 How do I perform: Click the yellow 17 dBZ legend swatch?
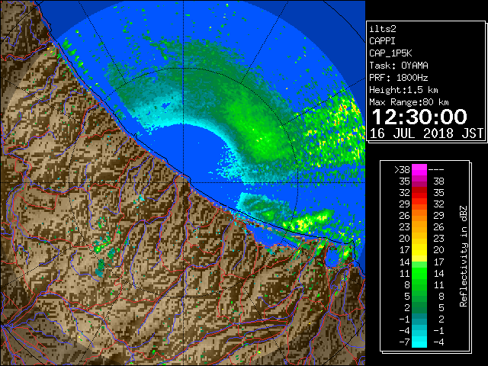[419, 250]
